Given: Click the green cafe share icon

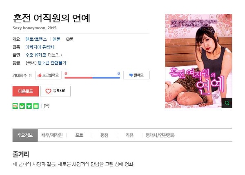Looking at the screenshot, I should click(x=22, y=106).
